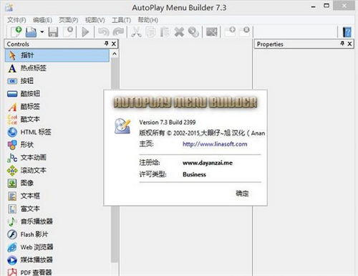This screenshot has width=358, height=276.
Task: Select the 形状 shape control
Action: click(57, 145)
